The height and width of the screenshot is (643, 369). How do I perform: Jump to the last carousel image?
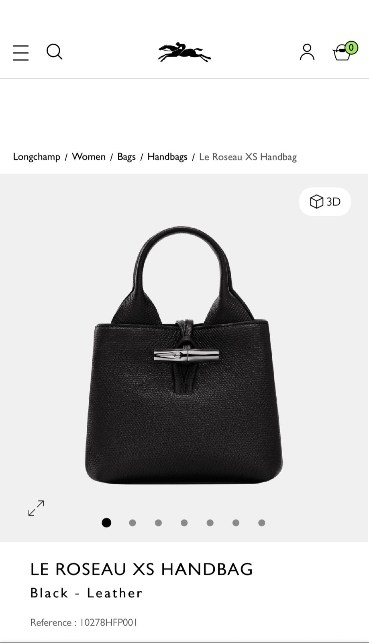click(x=262, y=523)
